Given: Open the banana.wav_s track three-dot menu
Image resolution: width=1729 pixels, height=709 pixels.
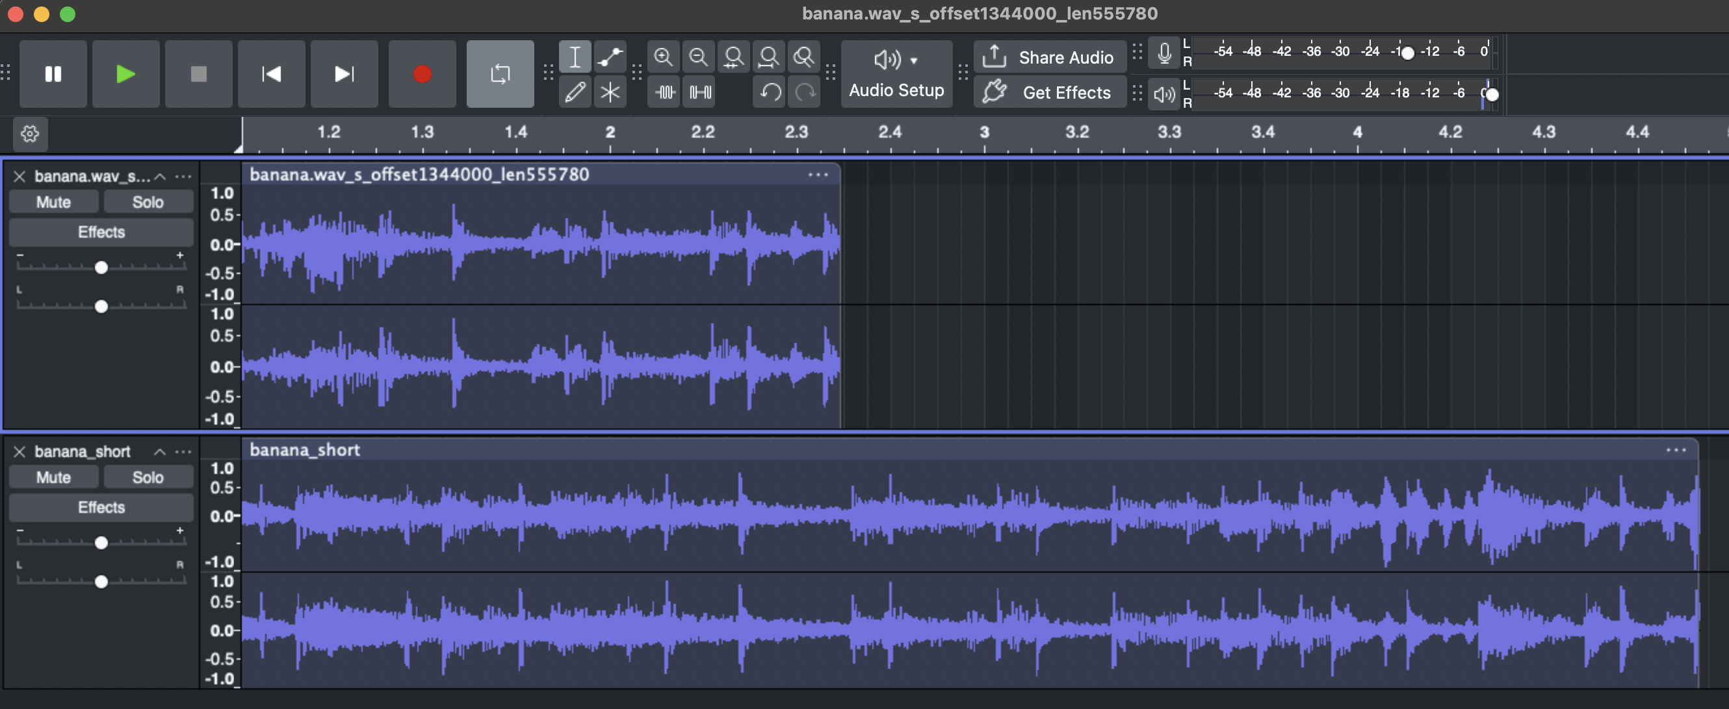Looking at the screenshot, I should point(183,176).
